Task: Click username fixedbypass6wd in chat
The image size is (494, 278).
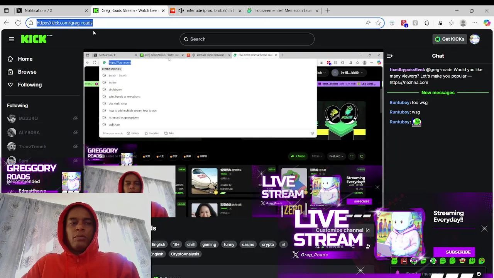Action: 407,70
